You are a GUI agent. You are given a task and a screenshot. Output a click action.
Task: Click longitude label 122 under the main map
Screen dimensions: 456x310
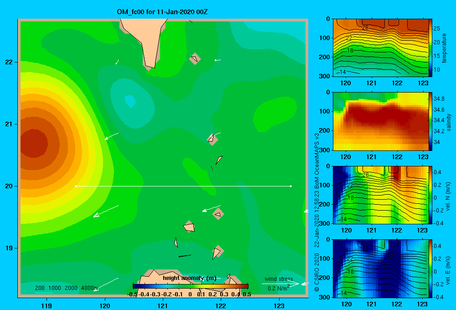pyautogui.click(x=220, y=305)
